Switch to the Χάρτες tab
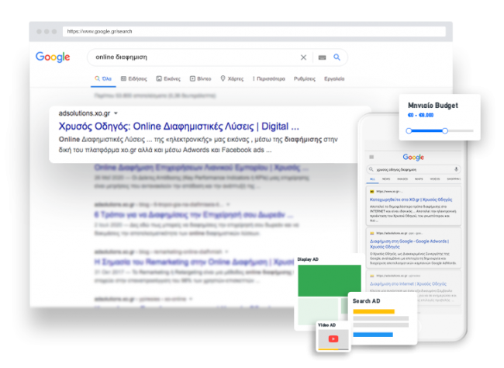 pos(232,78)
